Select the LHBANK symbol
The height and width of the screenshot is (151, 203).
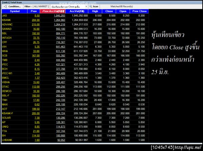click(7, 140)
